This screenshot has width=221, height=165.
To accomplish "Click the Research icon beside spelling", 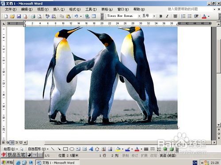I will pyautogui.click(x=53, y=16).
